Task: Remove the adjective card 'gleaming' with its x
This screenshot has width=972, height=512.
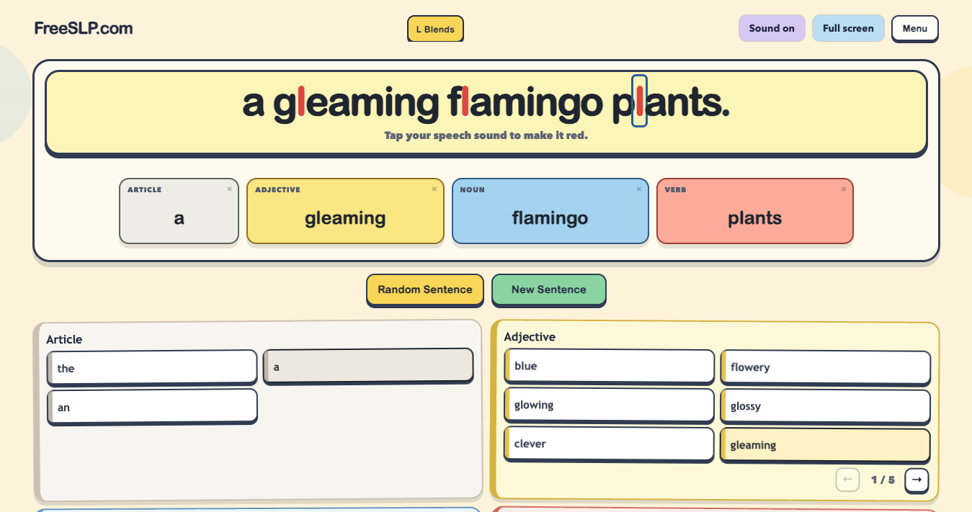Action: (x=434, y=189)
